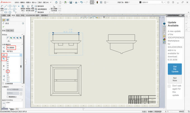Open the Tools menu
This screenshot has height=113, width=190.
pos(40,3)
